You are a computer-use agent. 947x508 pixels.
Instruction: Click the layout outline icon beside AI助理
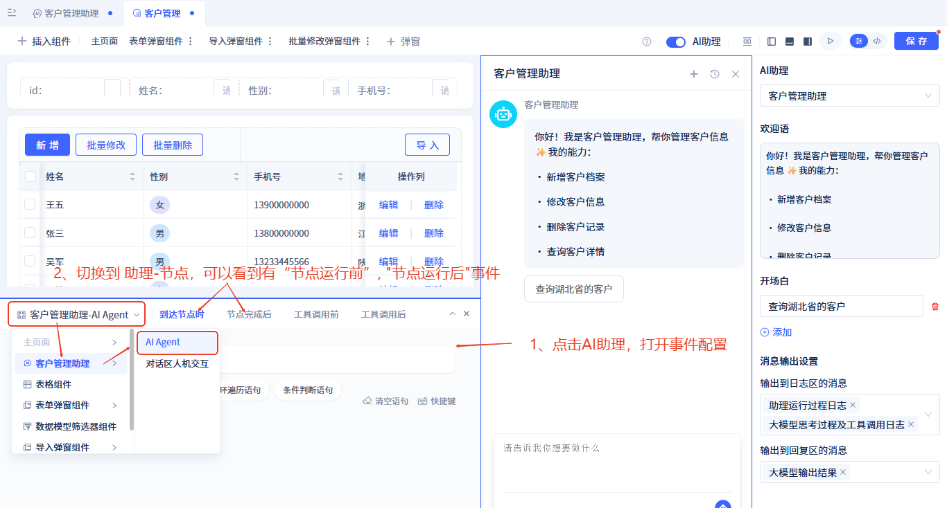(747, 42)
